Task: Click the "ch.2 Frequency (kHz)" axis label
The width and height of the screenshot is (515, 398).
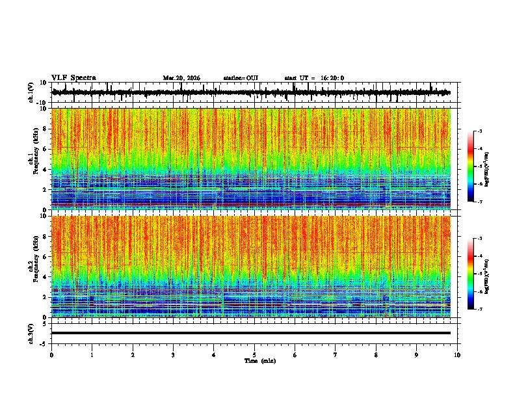Action: pos(33,259)
